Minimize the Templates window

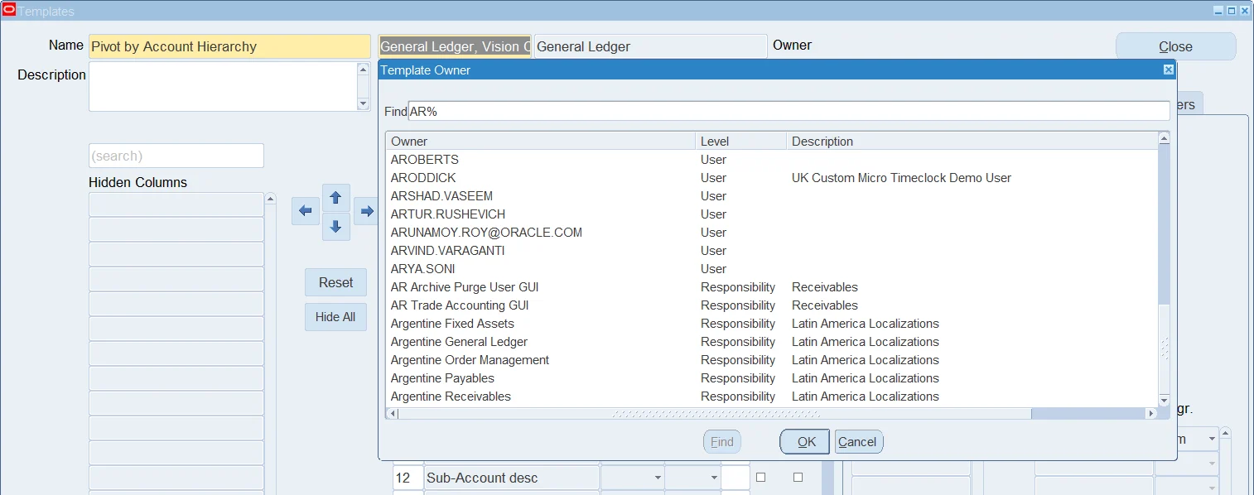pos(1218,11)
